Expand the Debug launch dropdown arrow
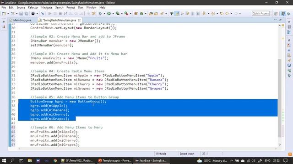293x164 pixels. pos(104,14)
